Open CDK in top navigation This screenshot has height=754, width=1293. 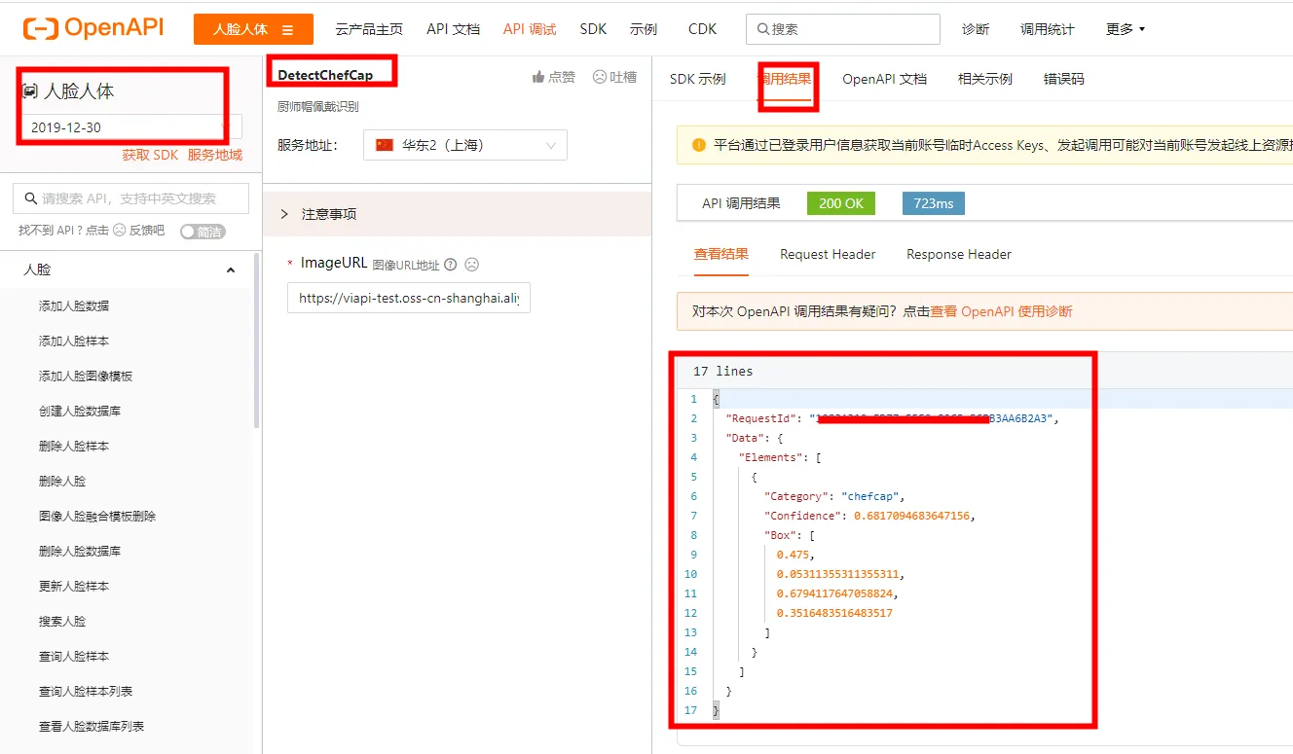pos(702,29)
